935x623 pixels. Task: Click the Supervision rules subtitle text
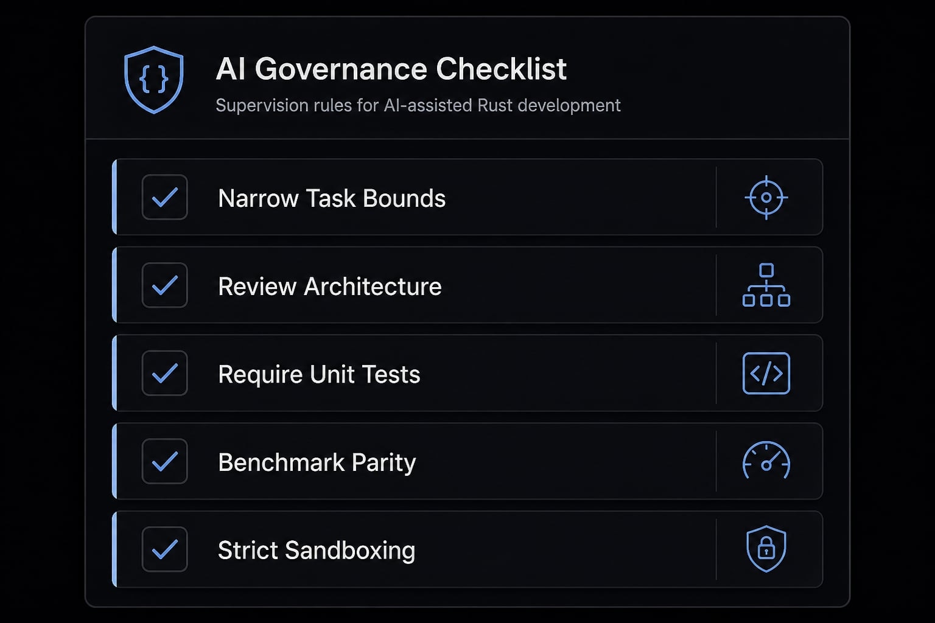(x=418, y=105)
